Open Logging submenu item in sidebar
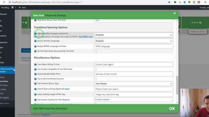Image resolution: width=209 pixels, height=117 pixels. click(4, 97)
